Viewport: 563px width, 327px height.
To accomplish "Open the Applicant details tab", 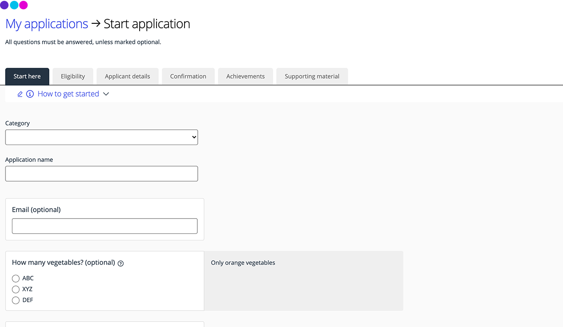I will coord(127,76).
